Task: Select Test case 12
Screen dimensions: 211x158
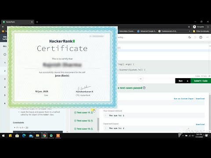Action: 84,121
